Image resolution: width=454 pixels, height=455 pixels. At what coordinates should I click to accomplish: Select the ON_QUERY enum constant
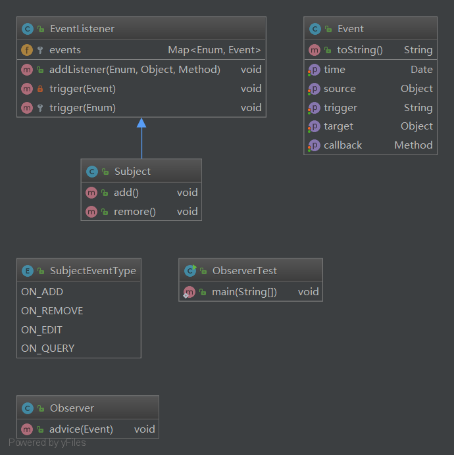pos(47,348)
